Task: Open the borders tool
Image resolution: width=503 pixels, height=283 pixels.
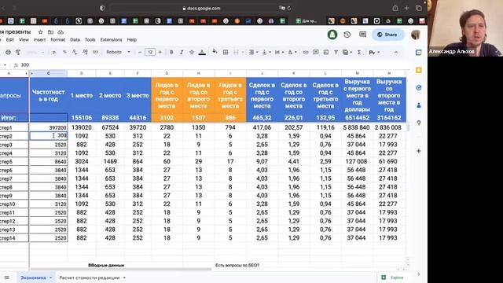Action: point(226,52)
